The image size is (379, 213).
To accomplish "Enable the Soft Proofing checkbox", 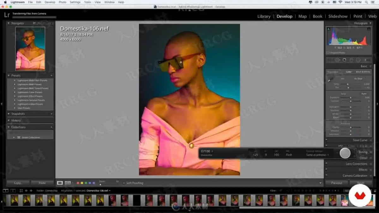I will [x=124, y=183].
